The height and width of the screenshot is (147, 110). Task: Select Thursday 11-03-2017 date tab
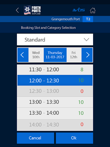tap(55, 55)
